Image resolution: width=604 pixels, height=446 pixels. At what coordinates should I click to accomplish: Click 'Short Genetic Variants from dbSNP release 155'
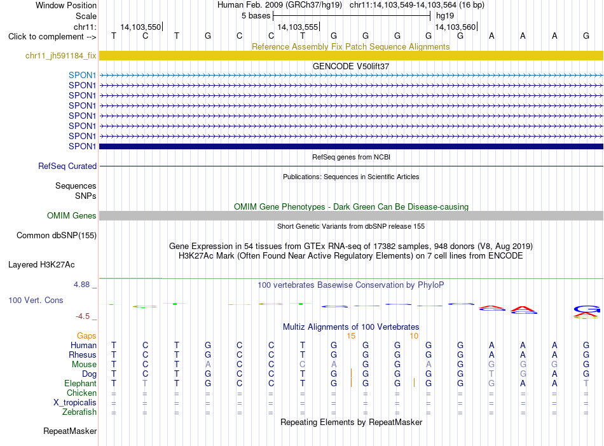351,226
